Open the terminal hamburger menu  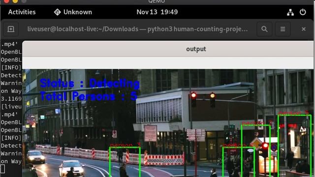coord(283,29)
